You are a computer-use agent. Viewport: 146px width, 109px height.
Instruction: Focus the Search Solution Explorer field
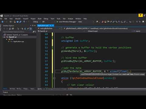point(17,32)
